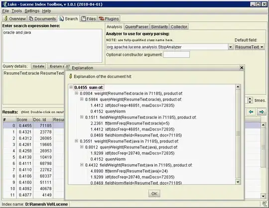The image size is (269, 208).
Task: Open the Tools menu
Action: 16,11
